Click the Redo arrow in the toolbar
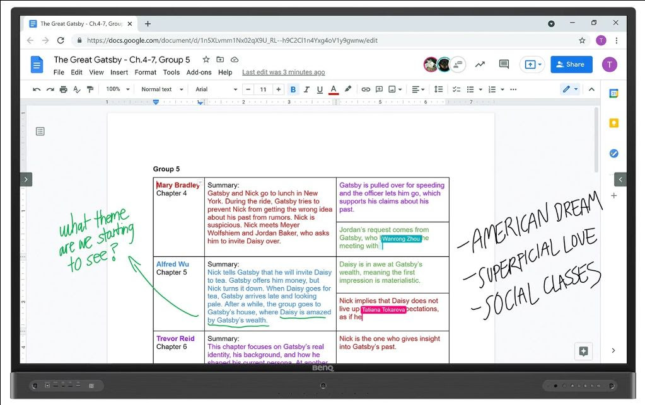This screenshot has width=645, height=405. click(50, 89)
